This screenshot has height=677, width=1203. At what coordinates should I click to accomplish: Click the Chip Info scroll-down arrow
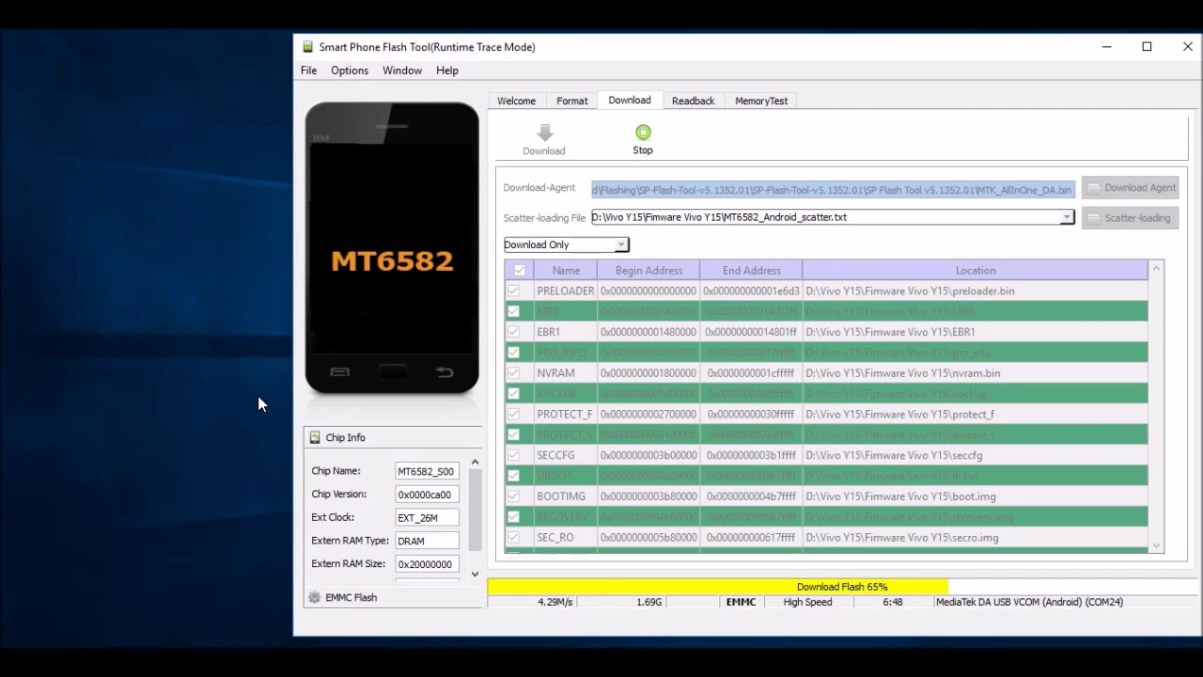pyautogui.click(x=475, y=574)
